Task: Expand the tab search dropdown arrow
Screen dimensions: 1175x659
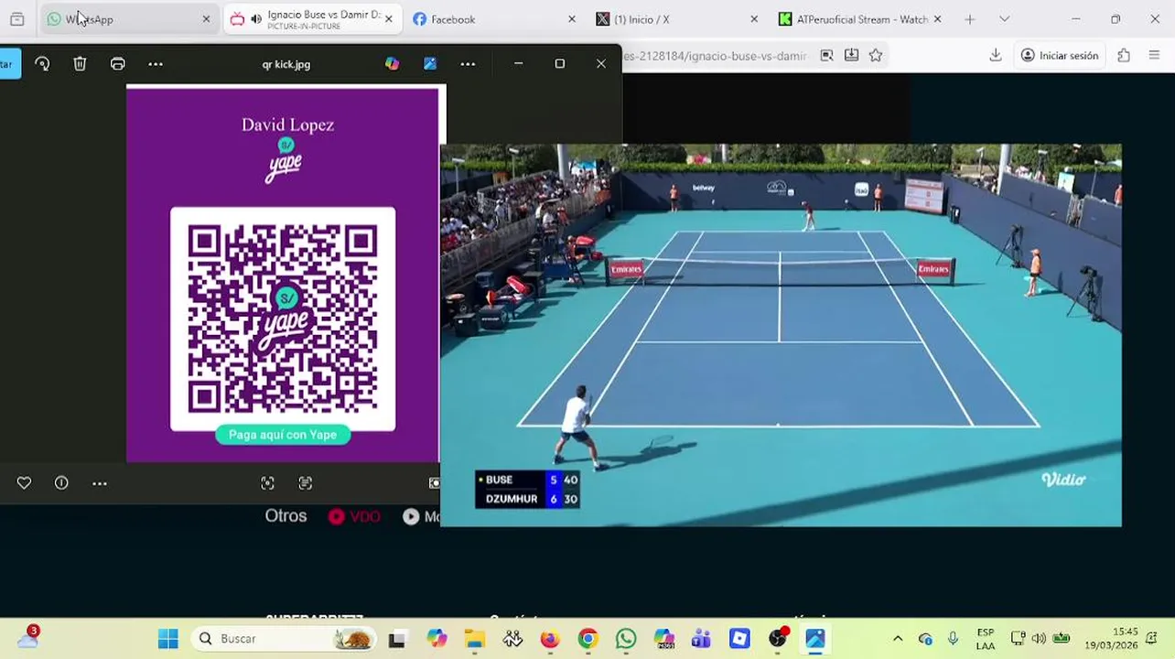Action: coord(1004,19)
